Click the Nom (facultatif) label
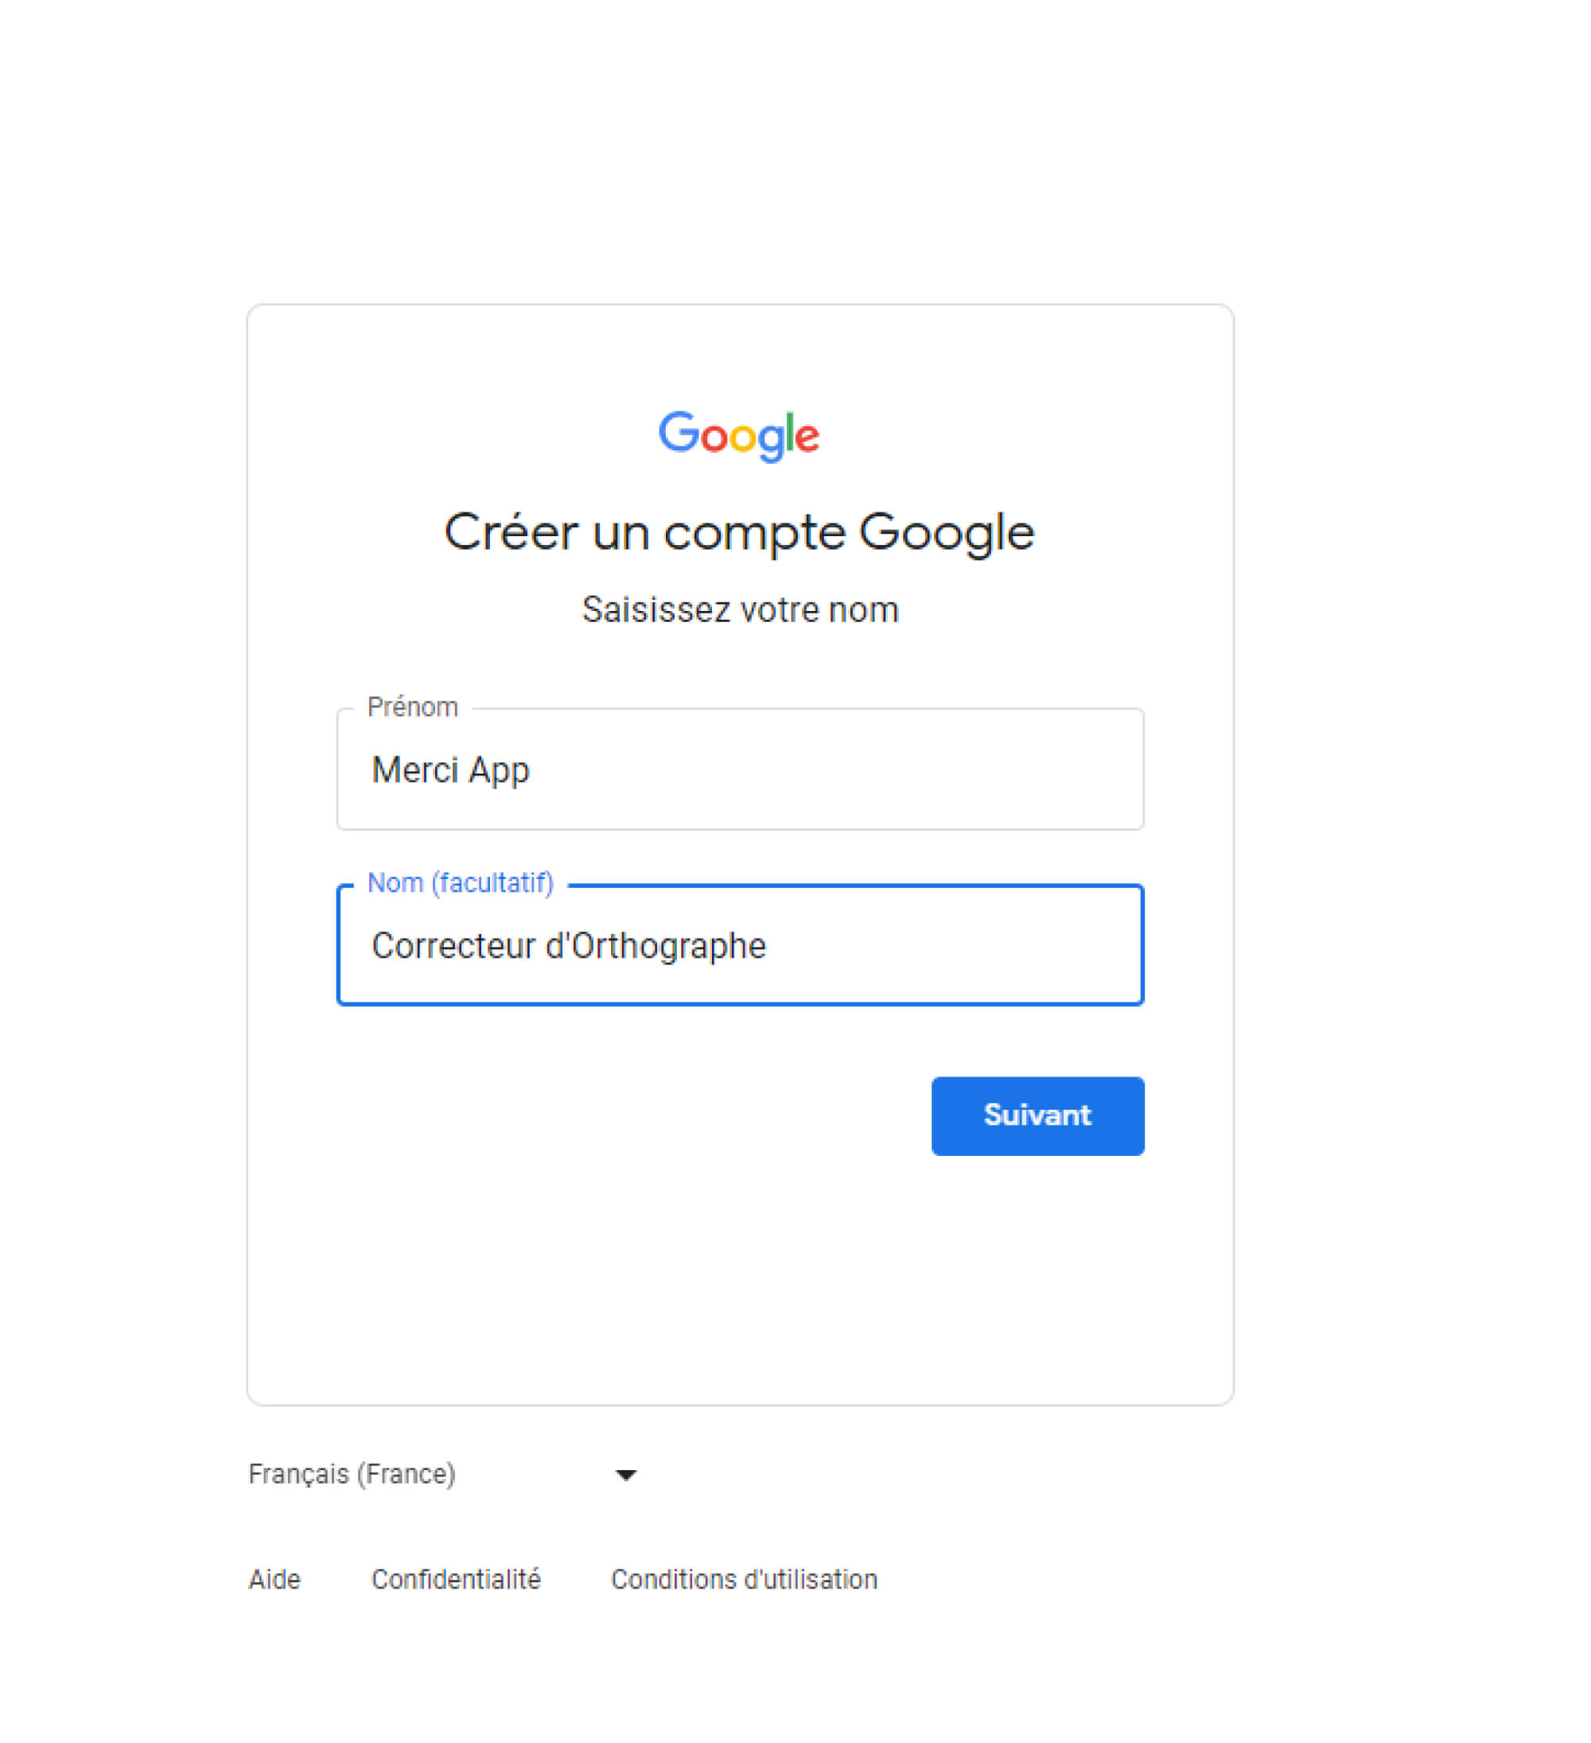1591x1743 pixels. [x=461, y=884]
